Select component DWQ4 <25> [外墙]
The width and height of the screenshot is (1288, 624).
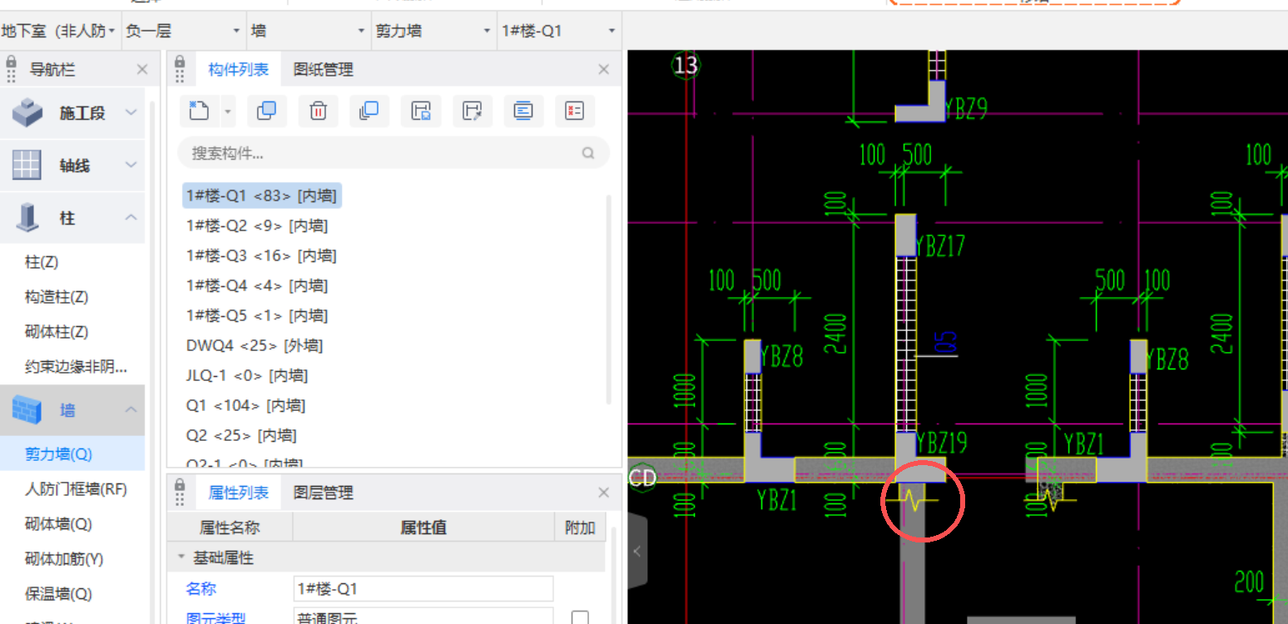coord(254,345)
